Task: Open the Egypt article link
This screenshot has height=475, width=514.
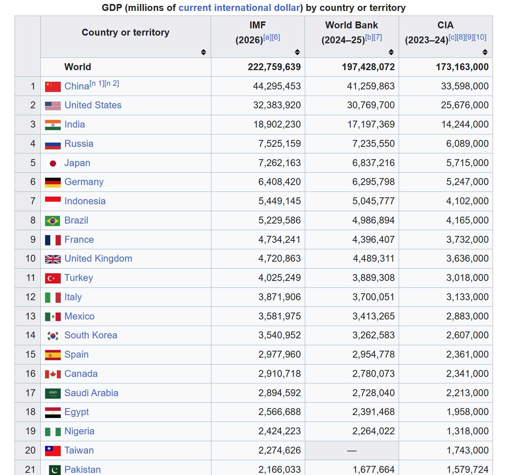Action: pyautogui.click(x=77, y=412)
